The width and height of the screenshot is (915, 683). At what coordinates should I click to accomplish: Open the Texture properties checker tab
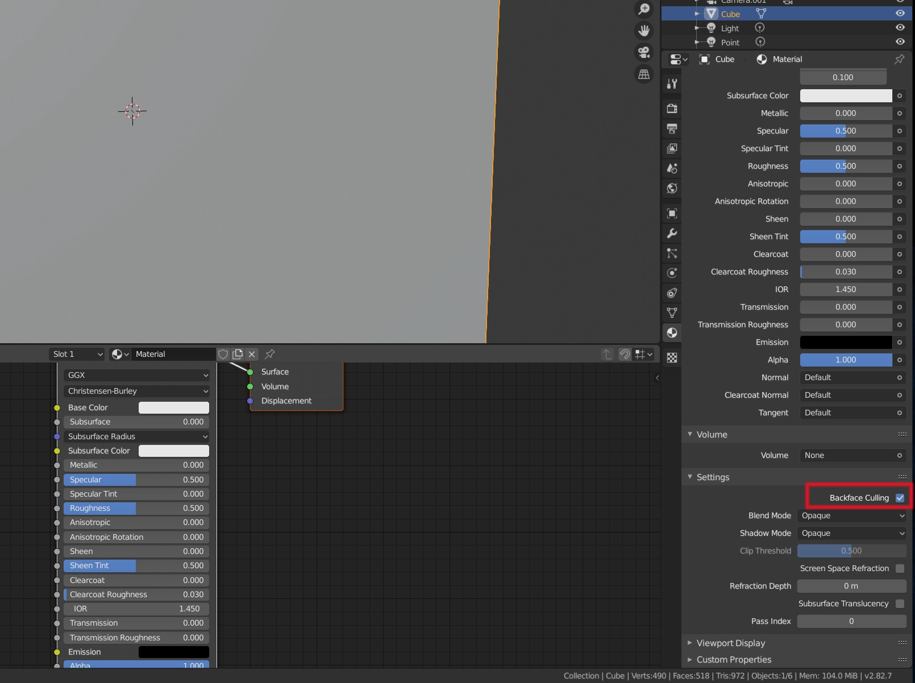click(672, 357)
